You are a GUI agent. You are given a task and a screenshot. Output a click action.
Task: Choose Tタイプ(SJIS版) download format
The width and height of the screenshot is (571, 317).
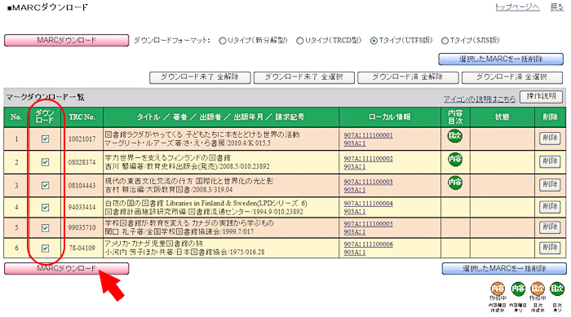(445, 41)
